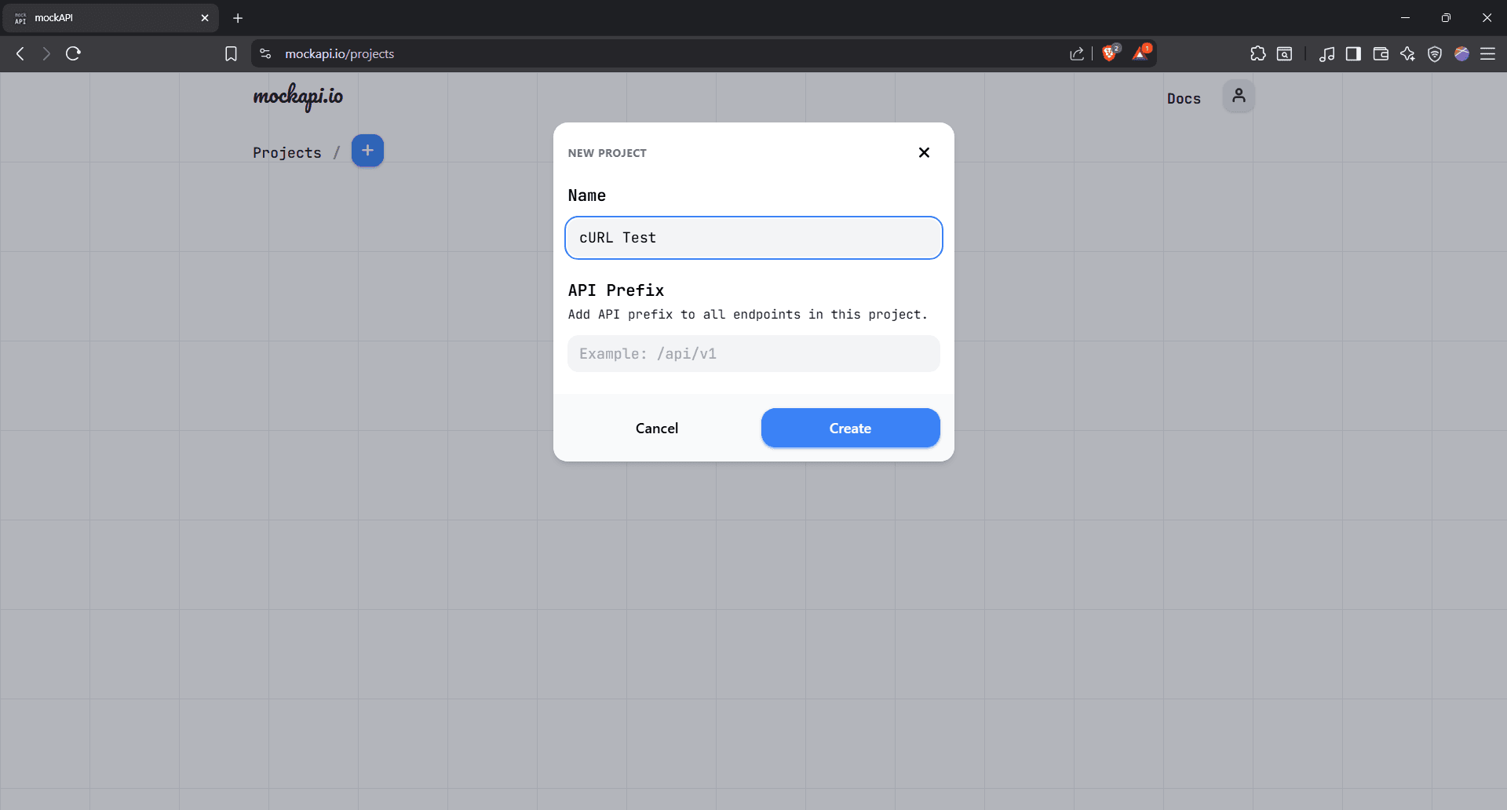Reload the page
Image resolution: width=1507 pixels, height=810 pixels.
pyautogui.click(x=73, y=53)
